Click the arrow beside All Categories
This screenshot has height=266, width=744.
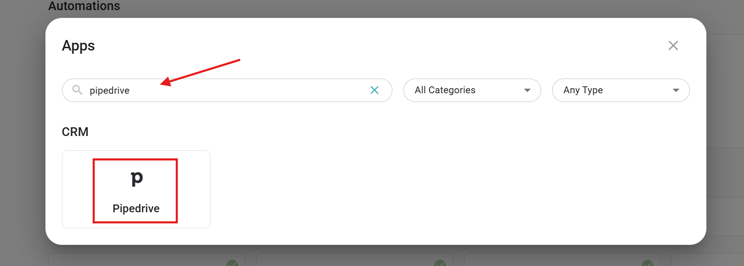[x=527, y=91]
